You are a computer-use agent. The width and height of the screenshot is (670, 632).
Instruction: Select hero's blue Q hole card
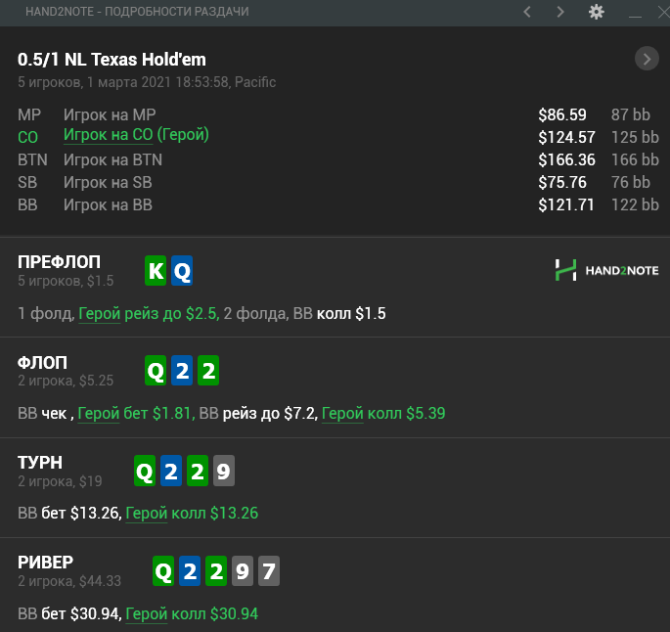182,270
